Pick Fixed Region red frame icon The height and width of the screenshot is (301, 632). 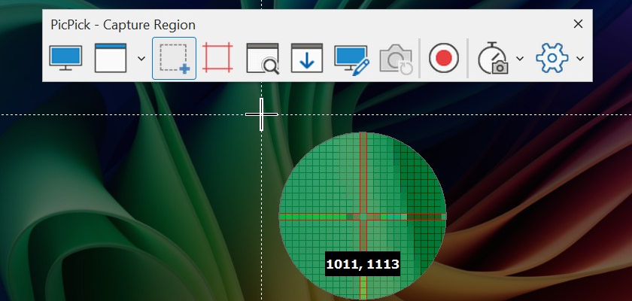pos(217,58)
